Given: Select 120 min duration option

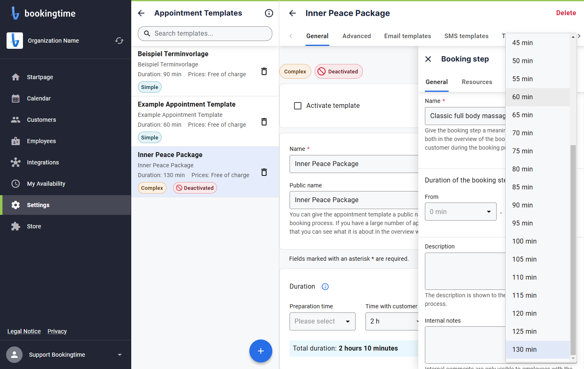Looking at the screenshot, I should tap(538, 313).
